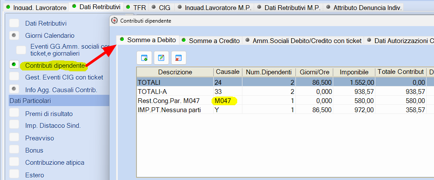Click the causale cell showing Y
This screenshot has width=434, height=180.
pos(228,110)
